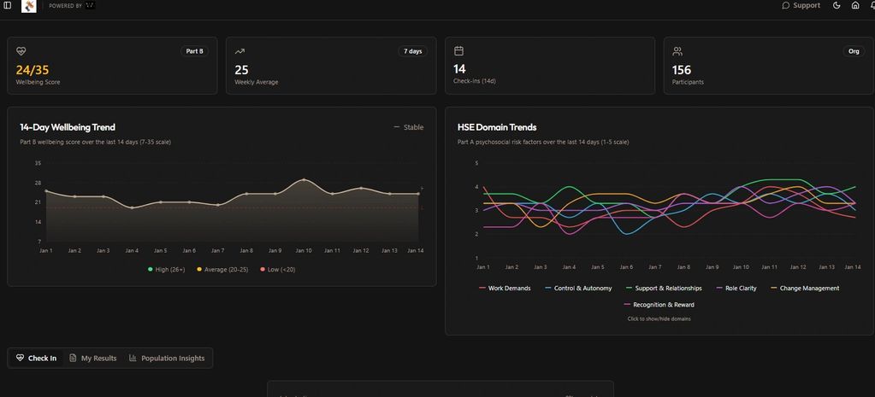The width and height of the screenshot is (875, 397).
Task: Toggle Recognition & Reward domain visibility
Action: point(659,305)
